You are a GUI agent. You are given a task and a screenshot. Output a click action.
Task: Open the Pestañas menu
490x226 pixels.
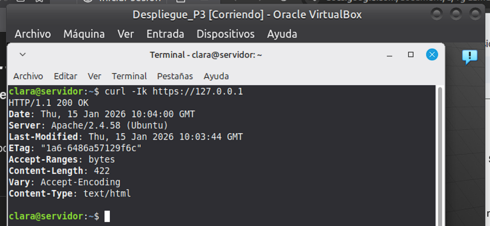(175, 76)
